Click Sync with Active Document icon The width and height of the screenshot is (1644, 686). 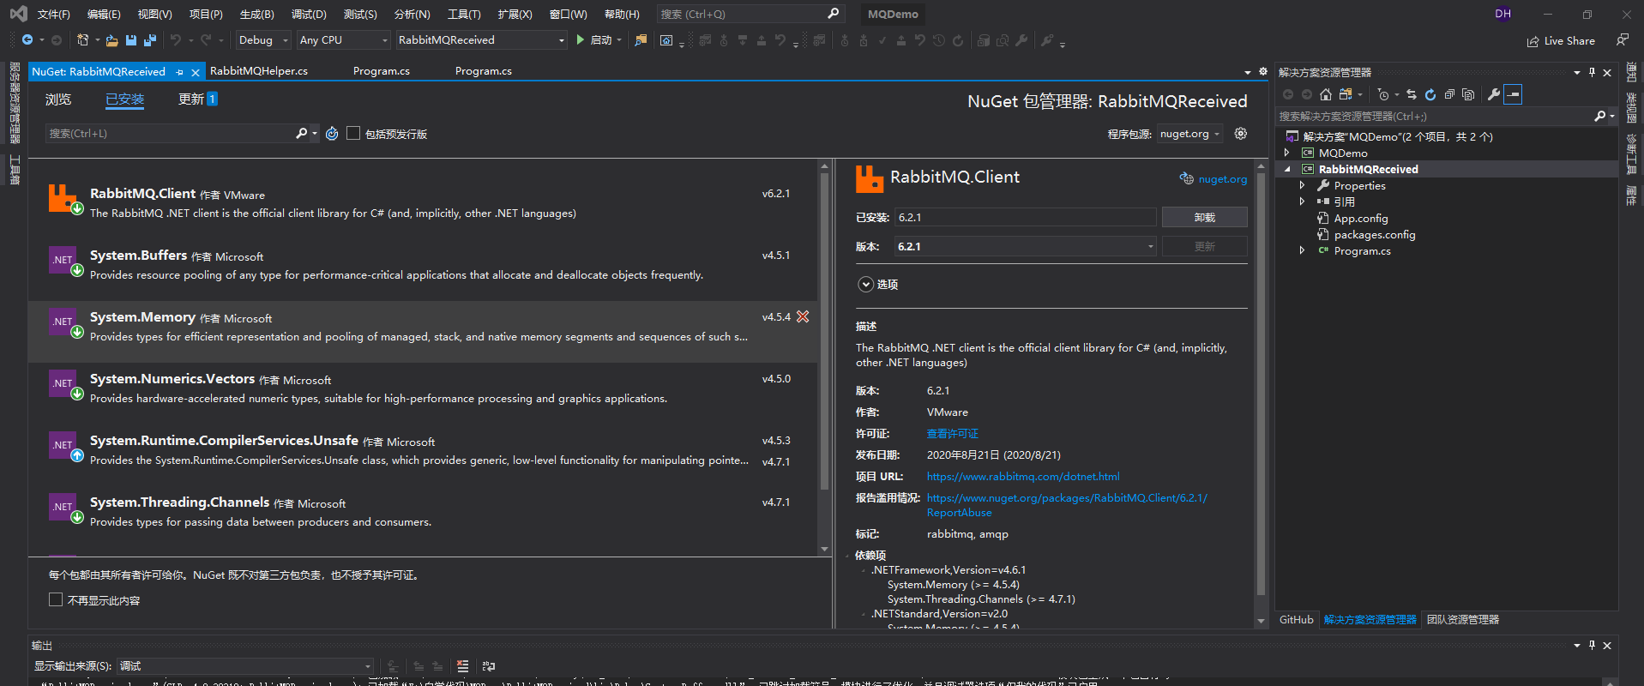[x=1412, y=94]
